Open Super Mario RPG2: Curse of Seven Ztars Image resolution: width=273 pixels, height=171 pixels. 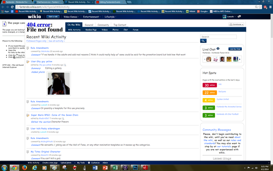55,115
